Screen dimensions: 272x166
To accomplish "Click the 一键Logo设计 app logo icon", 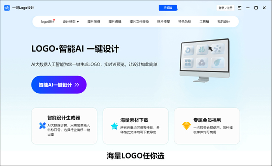I will (x=7, y=8).
